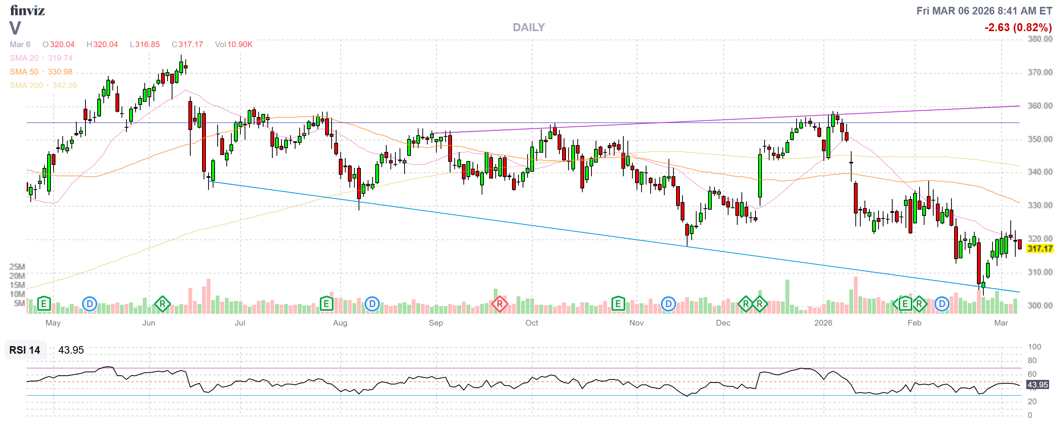
Task: Open the green E marker before November
Action: tap(618, 304)
